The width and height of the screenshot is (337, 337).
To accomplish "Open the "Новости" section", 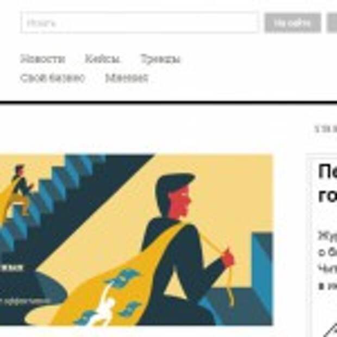I will [42, 59].
